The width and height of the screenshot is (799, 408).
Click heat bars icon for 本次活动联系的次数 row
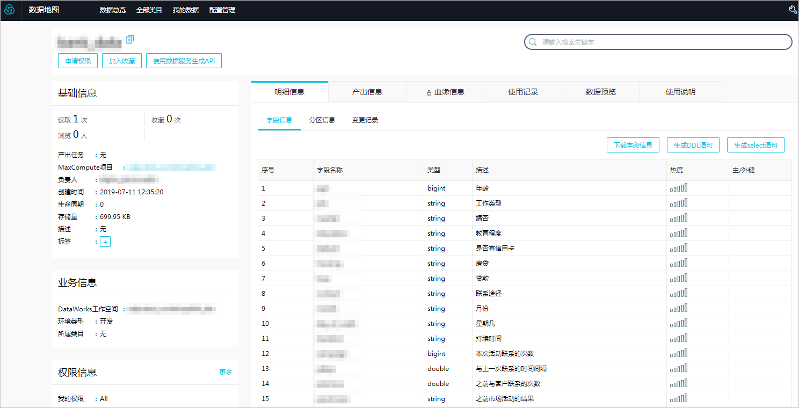(679, 354)
